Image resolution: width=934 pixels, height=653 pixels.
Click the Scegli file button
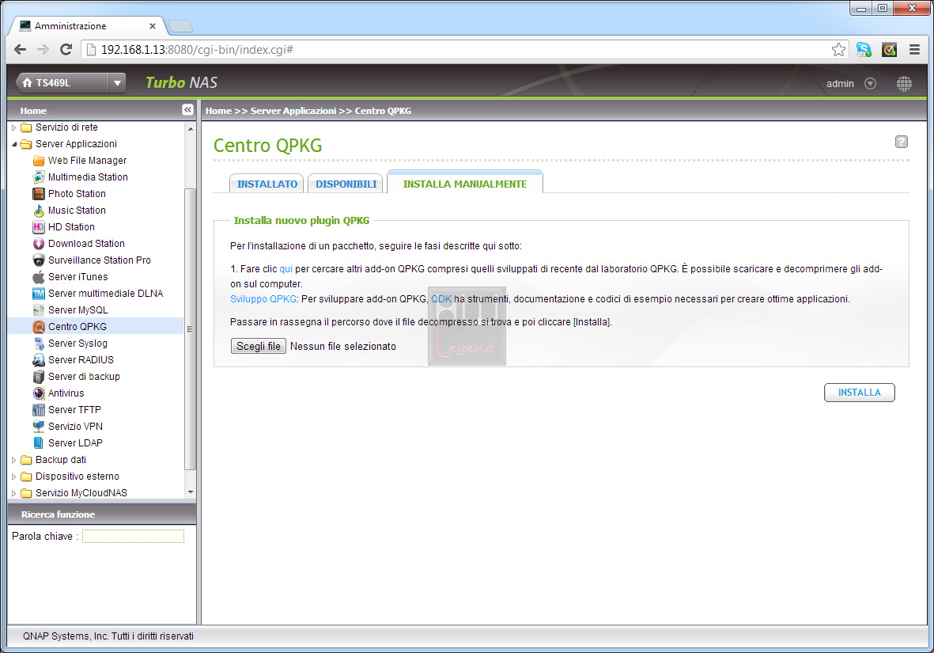coord(259,347)
